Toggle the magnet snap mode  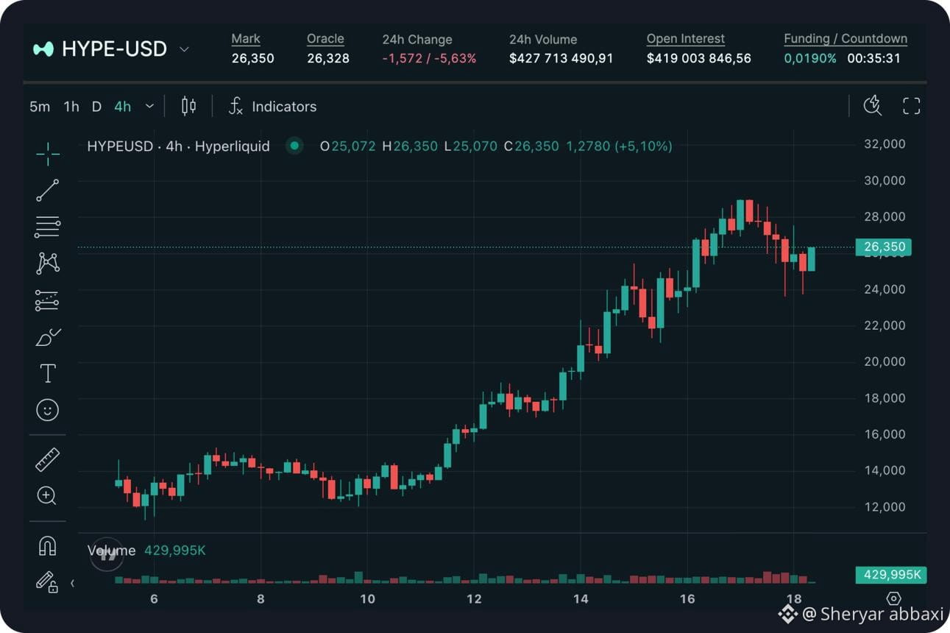[x=47, y=545]
